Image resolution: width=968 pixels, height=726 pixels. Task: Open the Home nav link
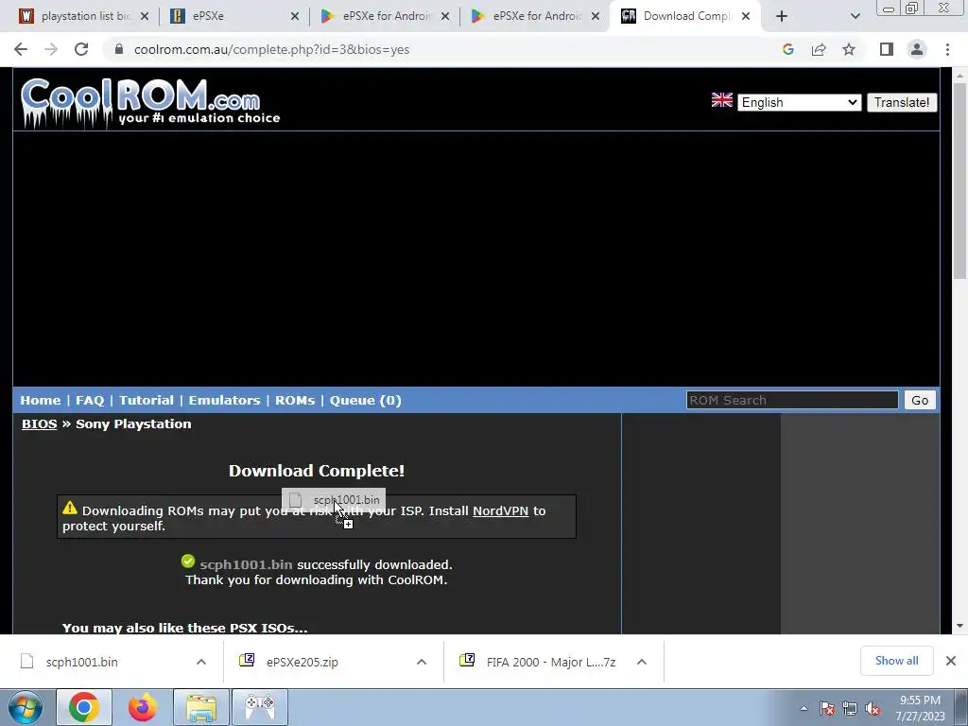click(x=40, y=400)
